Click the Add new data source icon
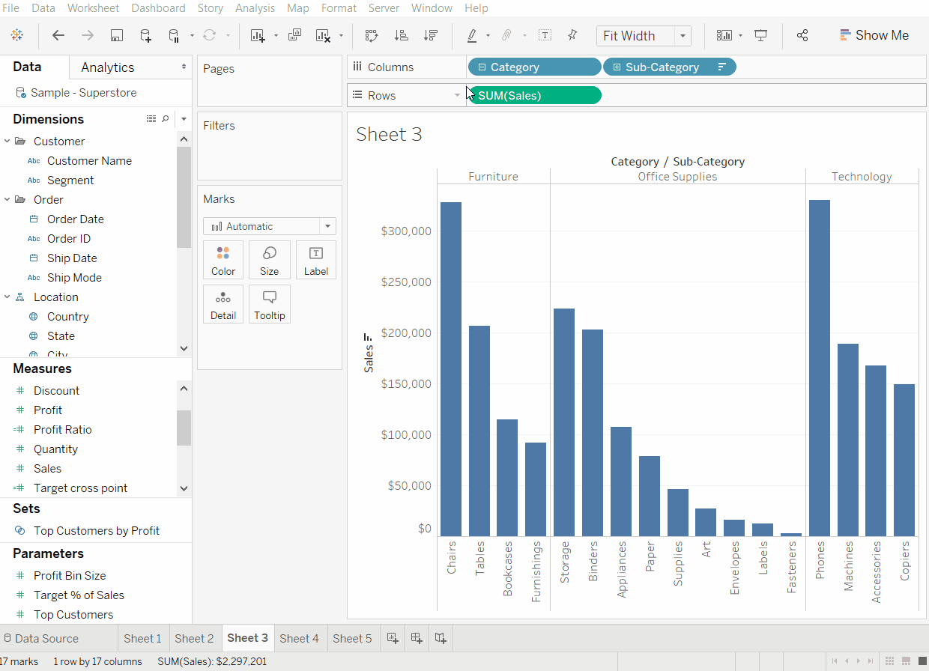929x671 pixels. (145, 35)
